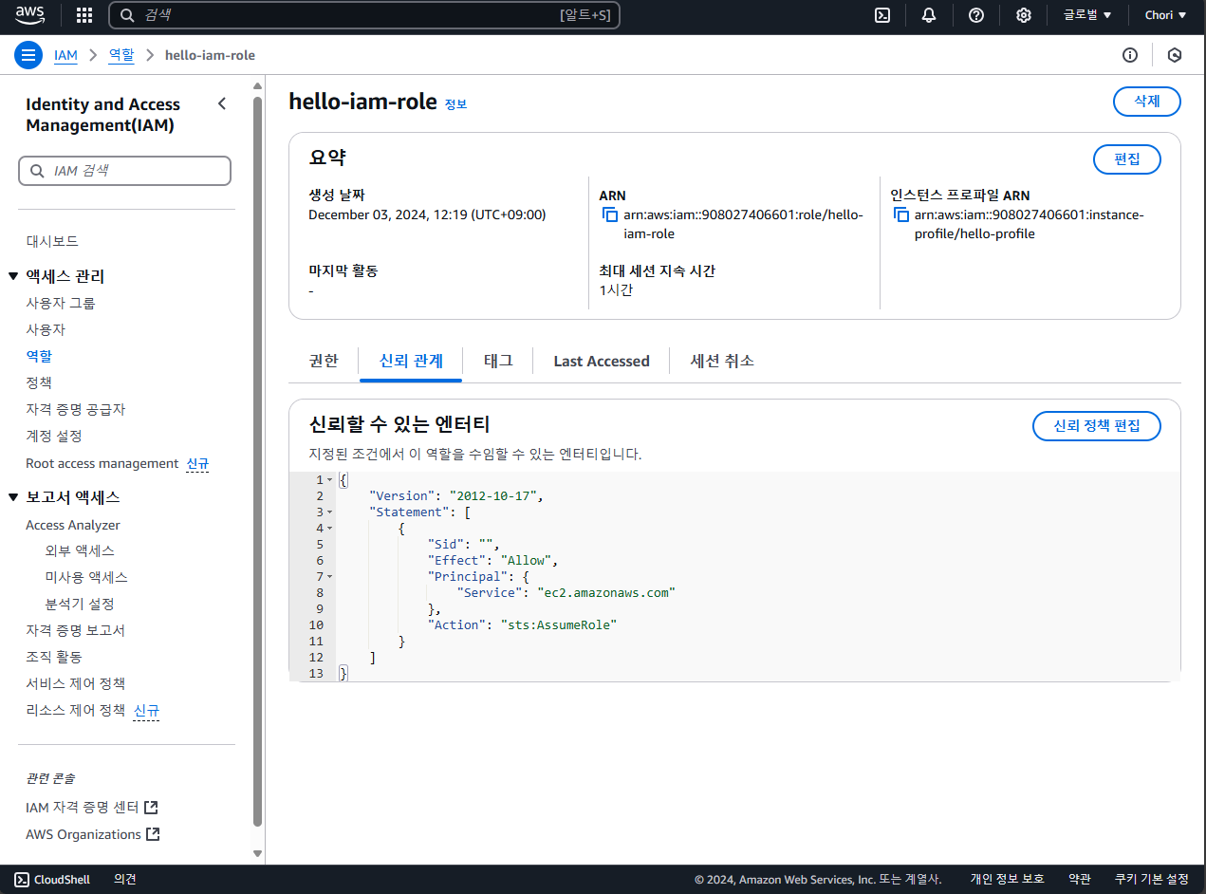This screenshot has width=1206, height=894.
Task: Click the 삭제 button
Action: click(1146, 101)
